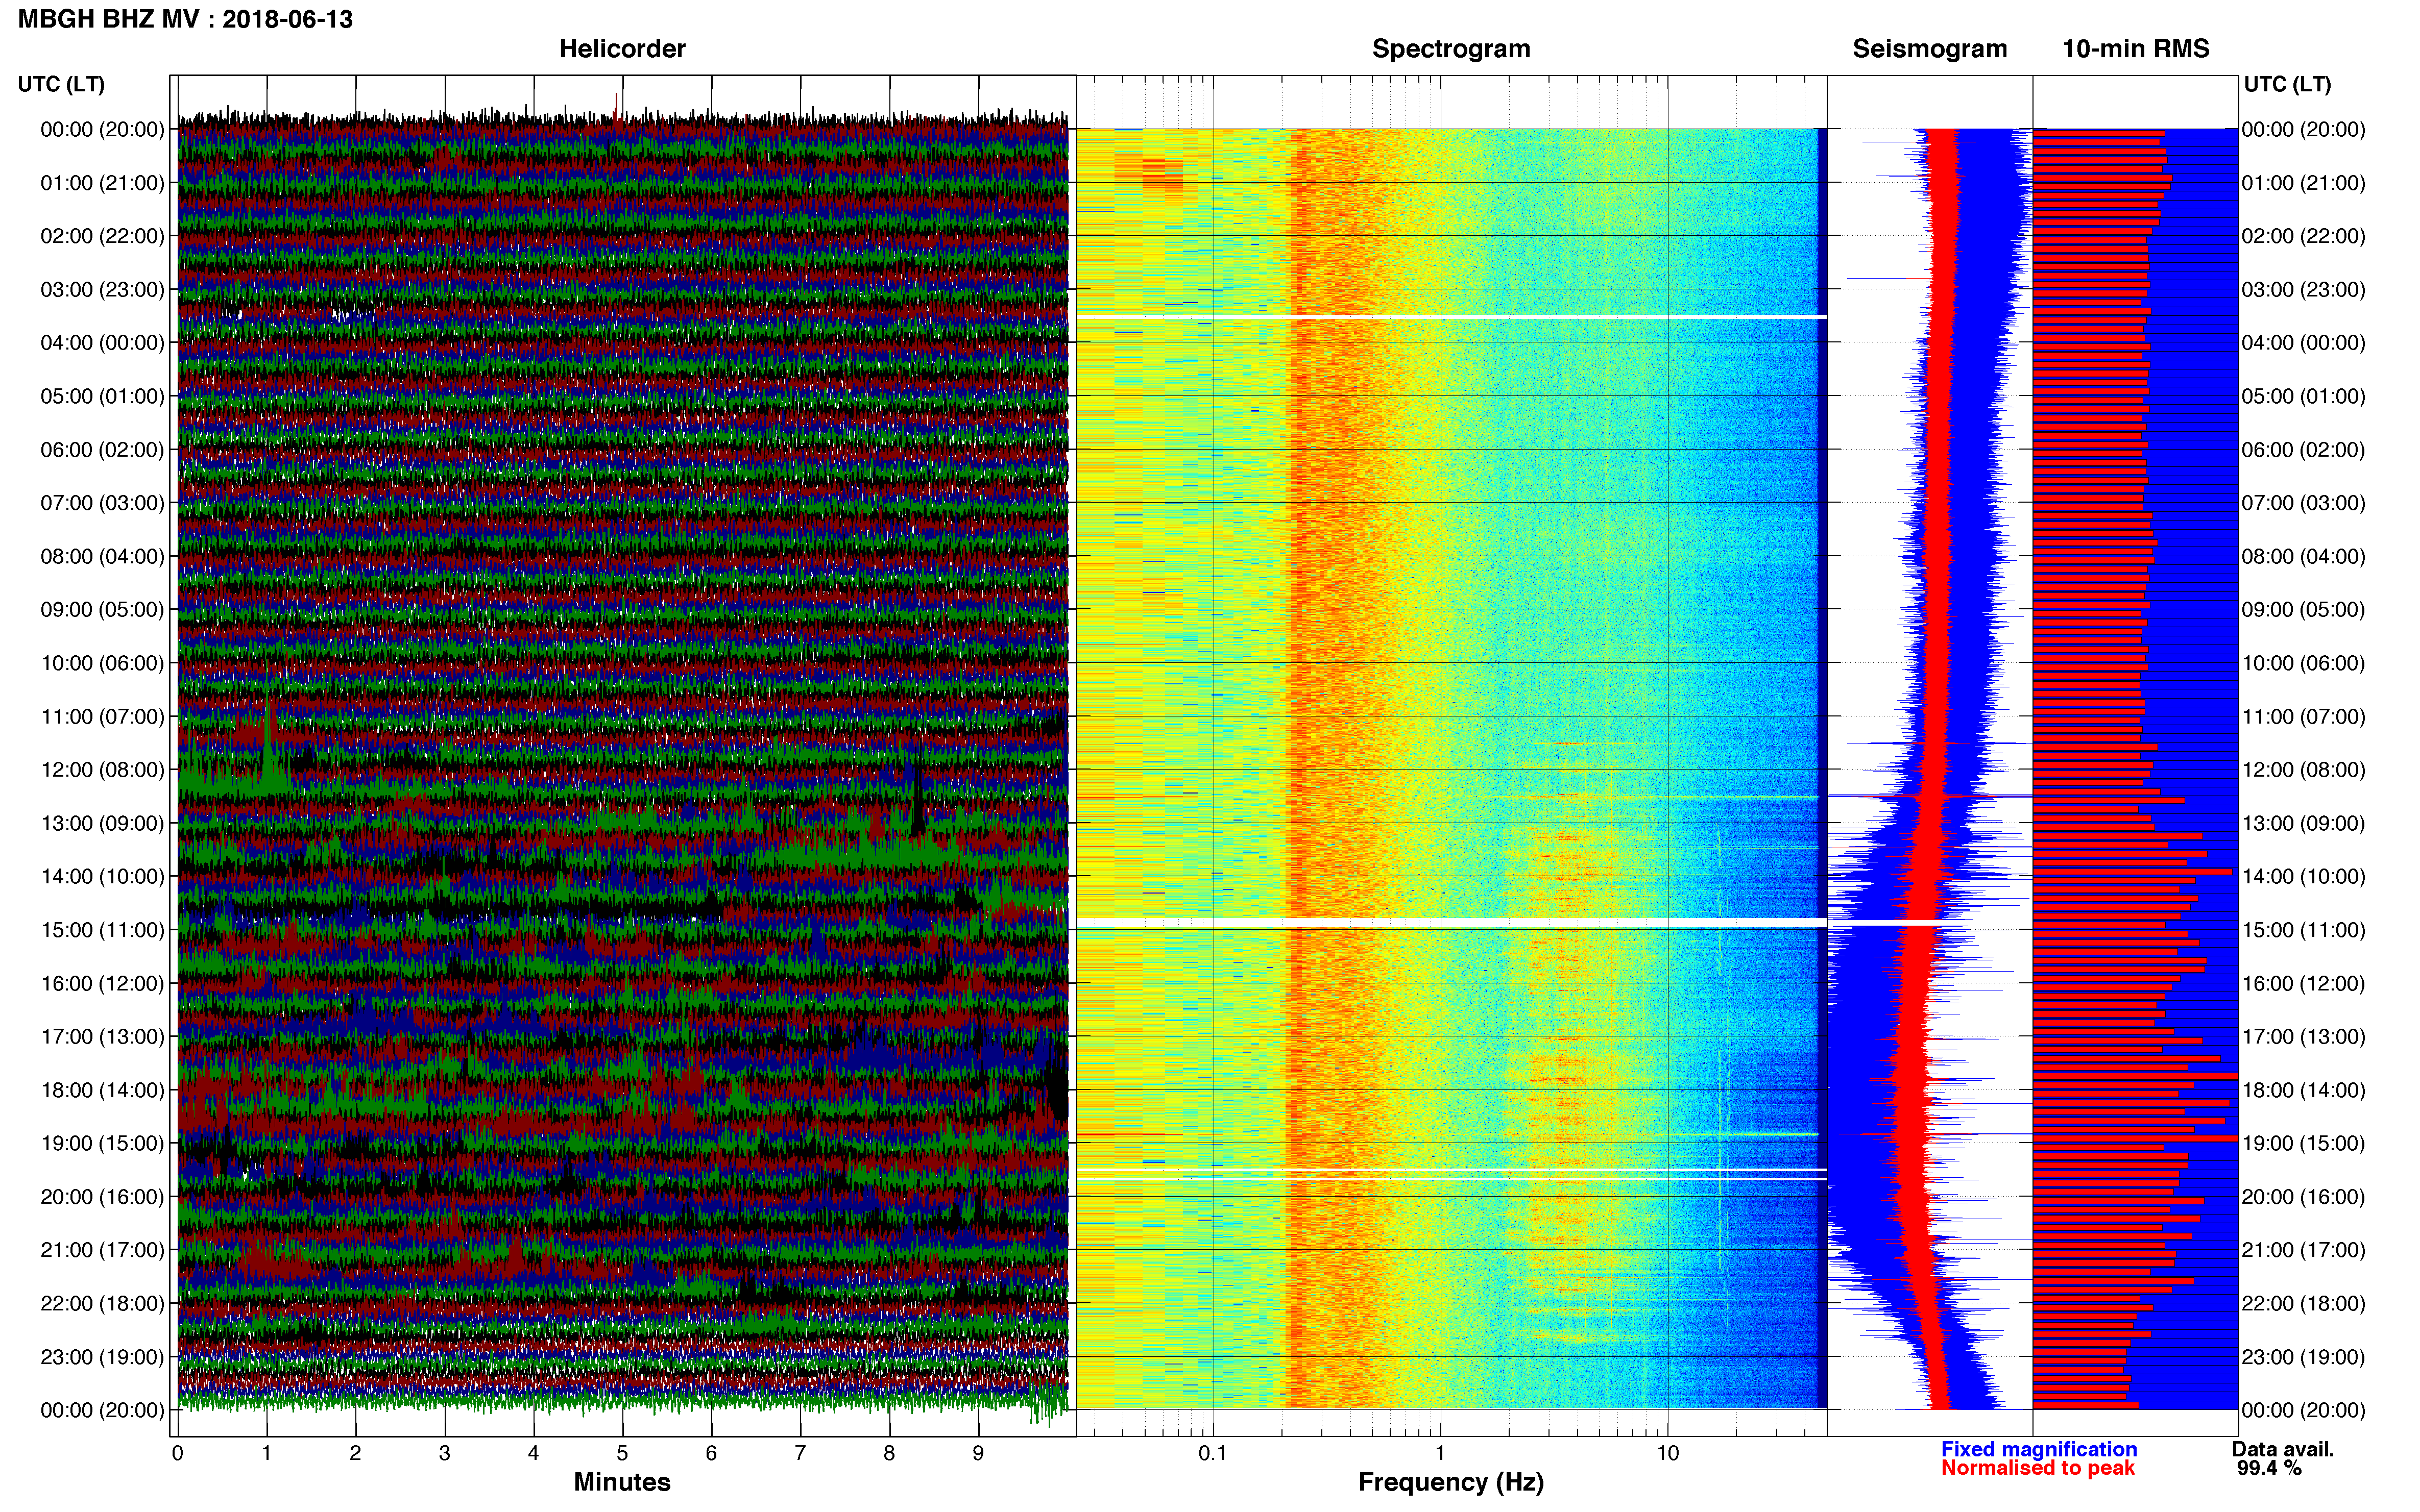Click '07:00 (03:00)' label next to RMS panel
Screen dimensions: 2420x1512
coord(2304,503)
